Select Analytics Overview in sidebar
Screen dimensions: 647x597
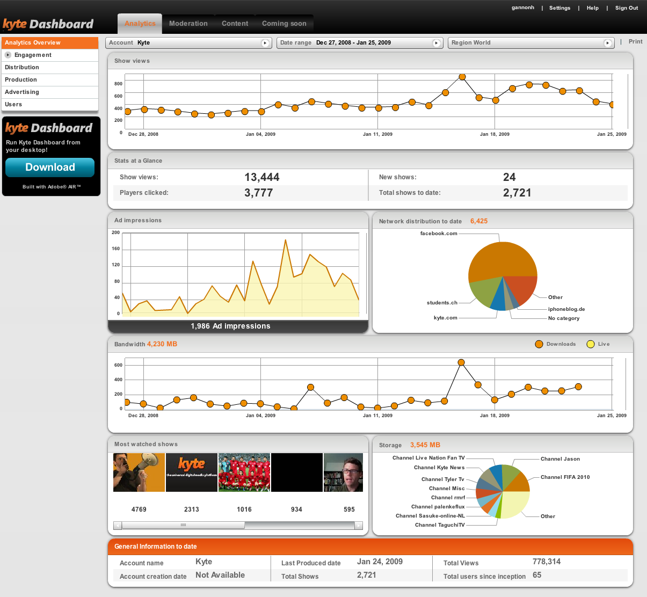(50, 42)
